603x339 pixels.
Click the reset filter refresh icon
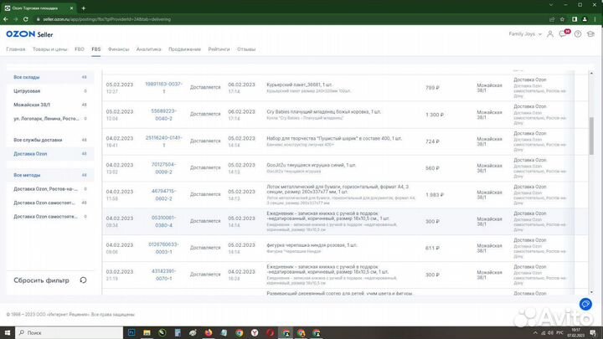coord(83,280)
